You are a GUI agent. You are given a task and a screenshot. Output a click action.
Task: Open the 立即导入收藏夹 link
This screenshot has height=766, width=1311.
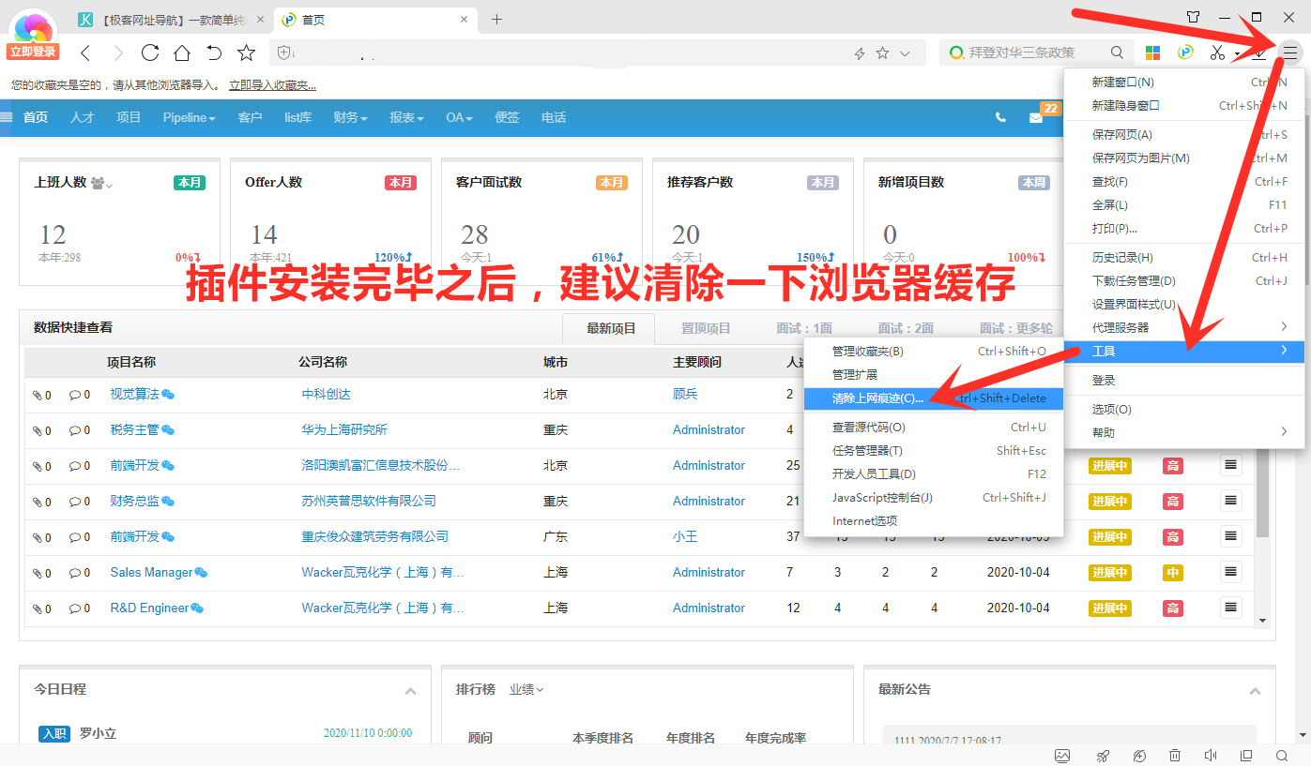tap(270, 85)
